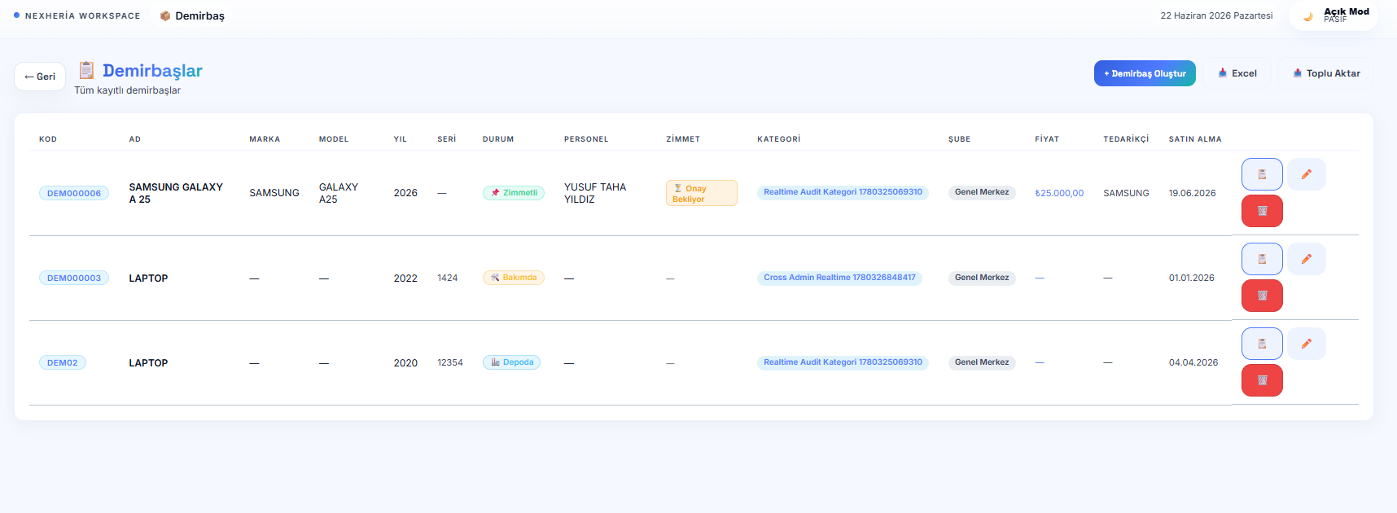Click Demirbaş Oluştur button
1397x513 pixels.
tap(1145, 73)
